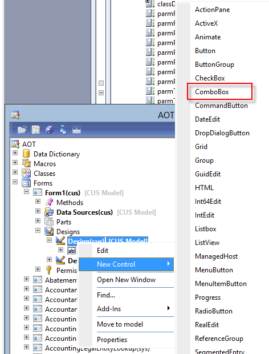Open the New Control submenu
Image resolution: width=269 pixels, height=354 pixels.
[127, 264]
